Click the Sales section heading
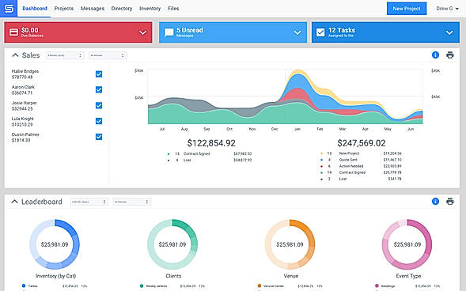Viewport: 466px width, 291px height. click(x=31, y=55)
